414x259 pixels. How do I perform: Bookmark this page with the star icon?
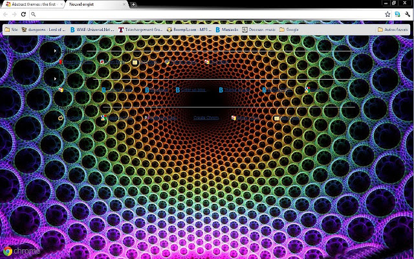[387, 14]
